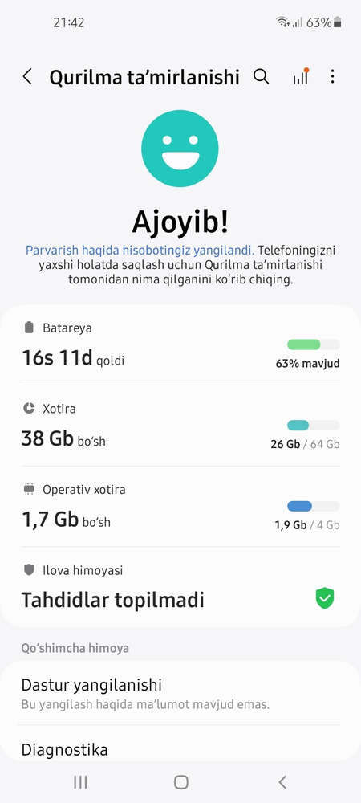Open the three-dot more options menu
361x803 pixels.
click(x=332, y=77)
